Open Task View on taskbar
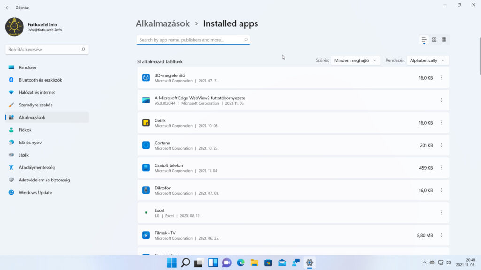 coord(199,262)
